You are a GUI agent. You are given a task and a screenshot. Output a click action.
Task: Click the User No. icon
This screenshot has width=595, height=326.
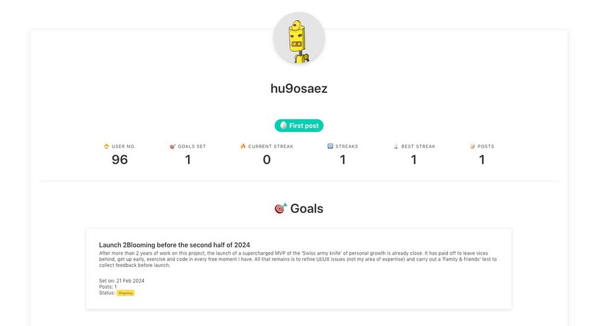click(x=107, y=146)
